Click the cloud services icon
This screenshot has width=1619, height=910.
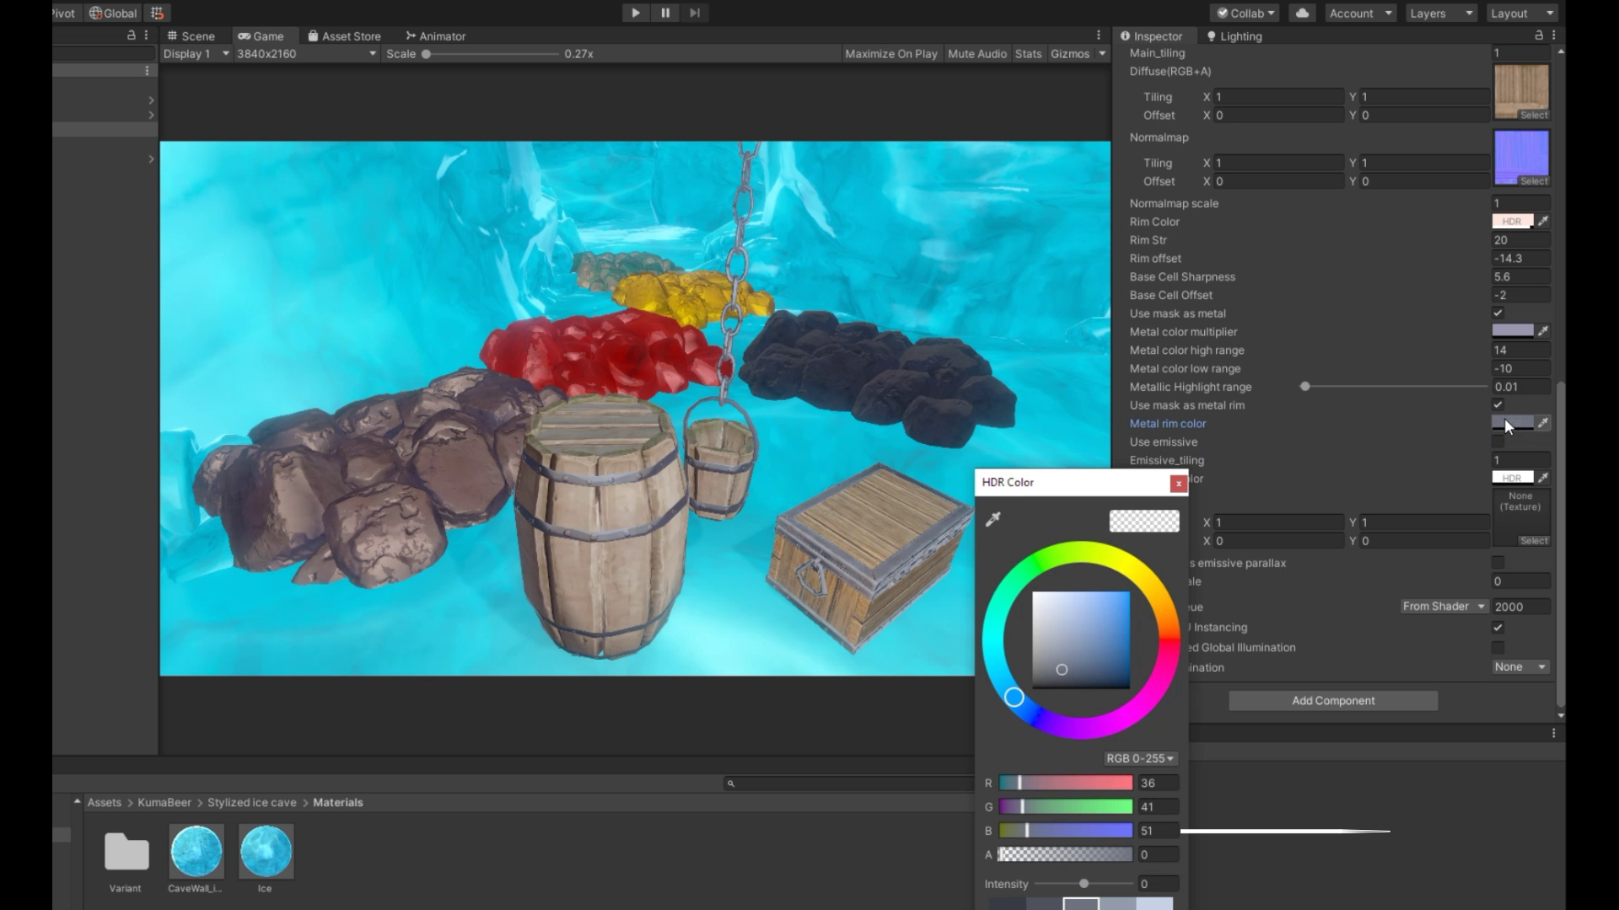1302,13
